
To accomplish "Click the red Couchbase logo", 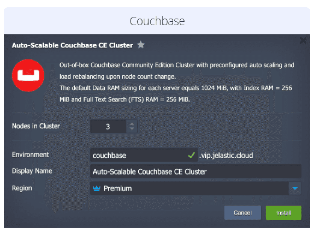I will click(28, 76).
